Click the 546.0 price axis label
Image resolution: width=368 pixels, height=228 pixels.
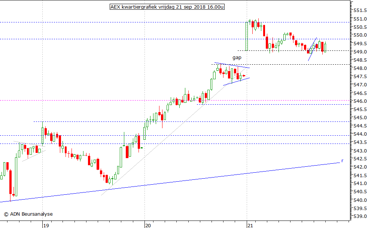pos(360,101)
